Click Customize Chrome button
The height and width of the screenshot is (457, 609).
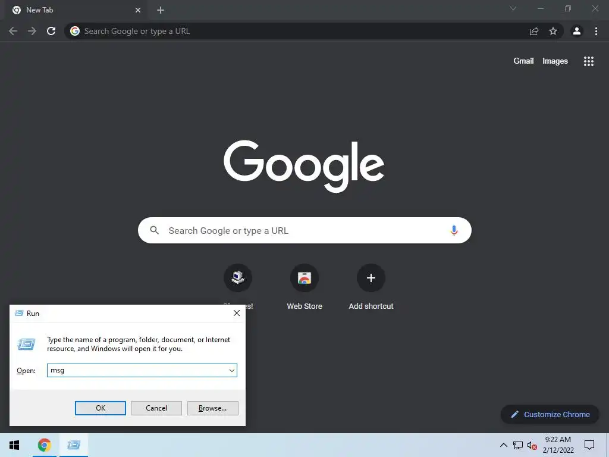(x=550, y=414)
